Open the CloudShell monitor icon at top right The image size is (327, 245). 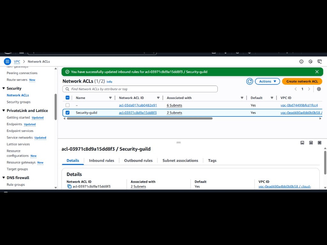(x=319, y=62)
